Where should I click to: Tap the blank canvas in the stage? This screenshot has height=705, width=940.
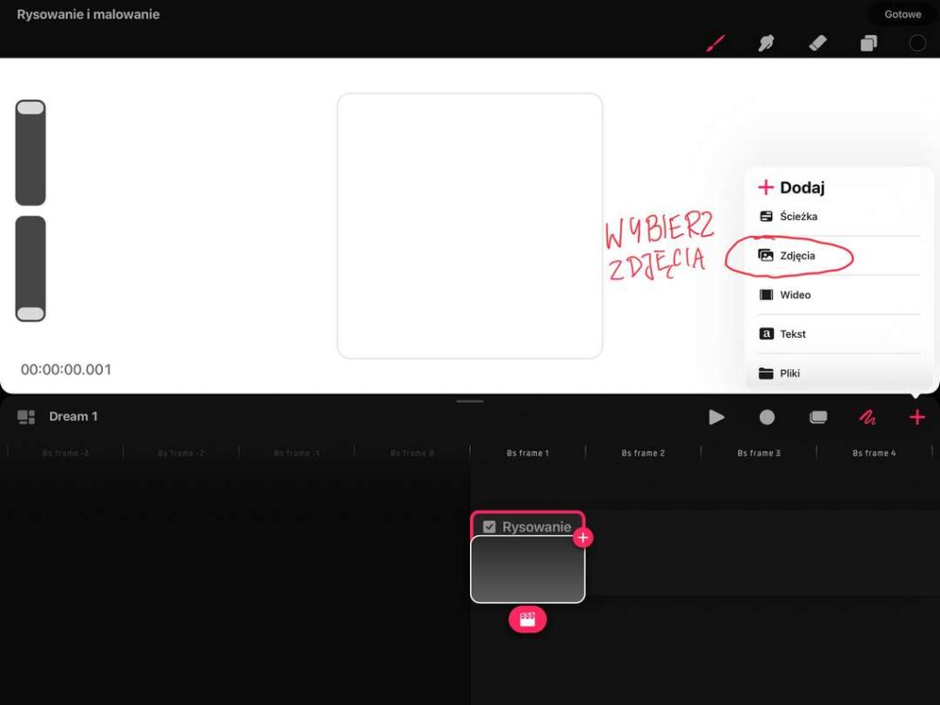(470, 226)
